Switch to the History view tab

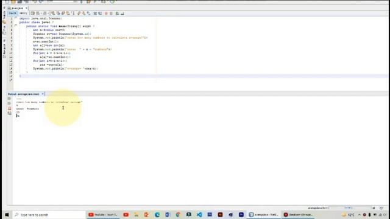23,13
